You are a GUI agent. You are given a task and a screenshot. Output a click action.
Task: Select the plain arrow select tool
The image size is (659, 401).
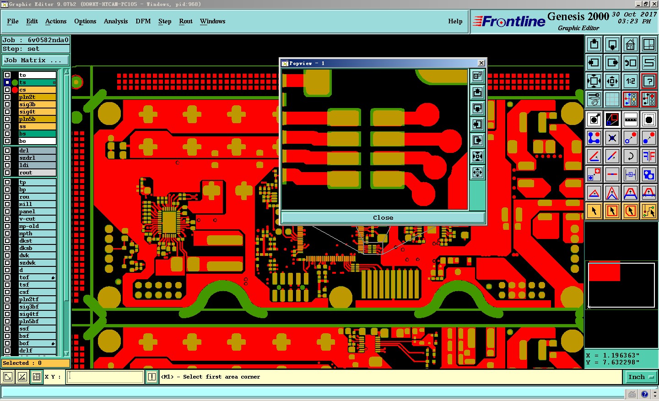[x=594, y=211]
